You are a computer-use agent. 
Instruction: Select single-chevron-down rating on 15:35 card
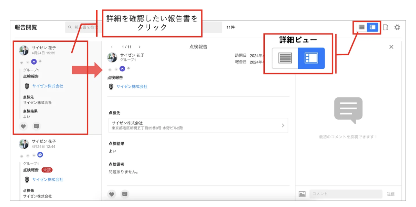point(28,63)
